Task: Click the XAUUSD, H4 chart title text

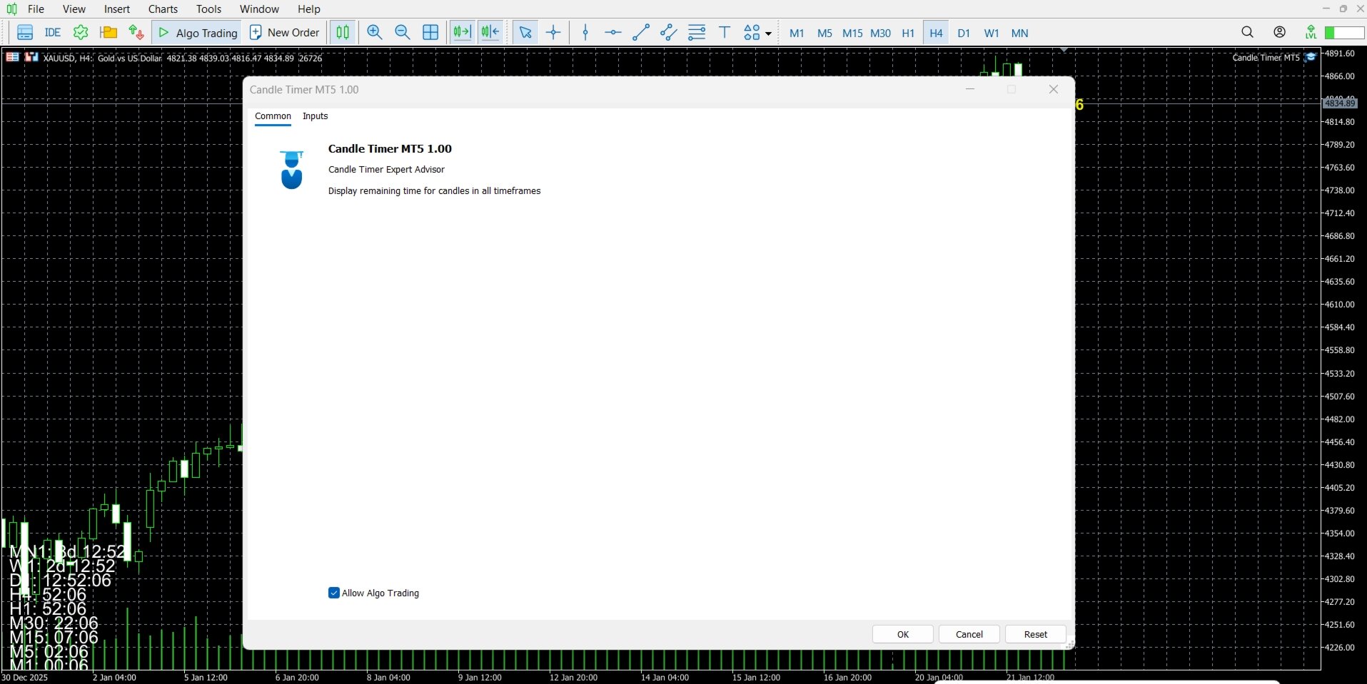Action: click(67, 58)
